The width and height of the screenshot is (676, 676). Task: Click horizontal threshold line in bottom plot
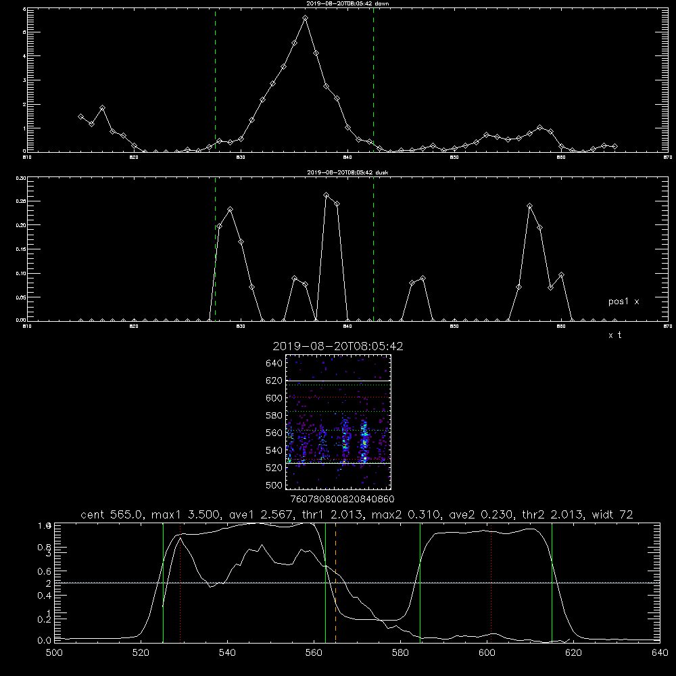(x=357, y=583)
